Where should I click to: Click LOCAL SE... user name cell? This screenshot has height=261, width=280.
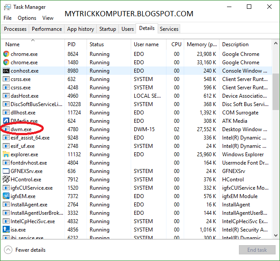coord(148,96)
